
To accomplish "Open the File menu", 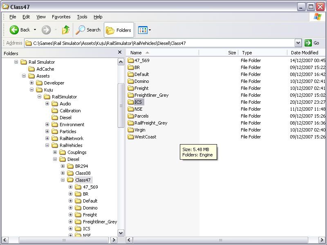I will (13, 17).
